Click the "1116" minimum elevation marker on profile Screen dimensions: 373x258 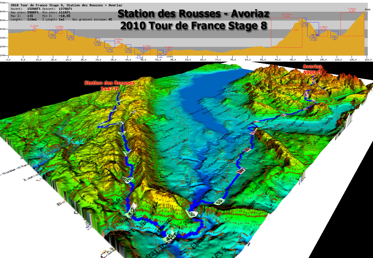point(169,56)
